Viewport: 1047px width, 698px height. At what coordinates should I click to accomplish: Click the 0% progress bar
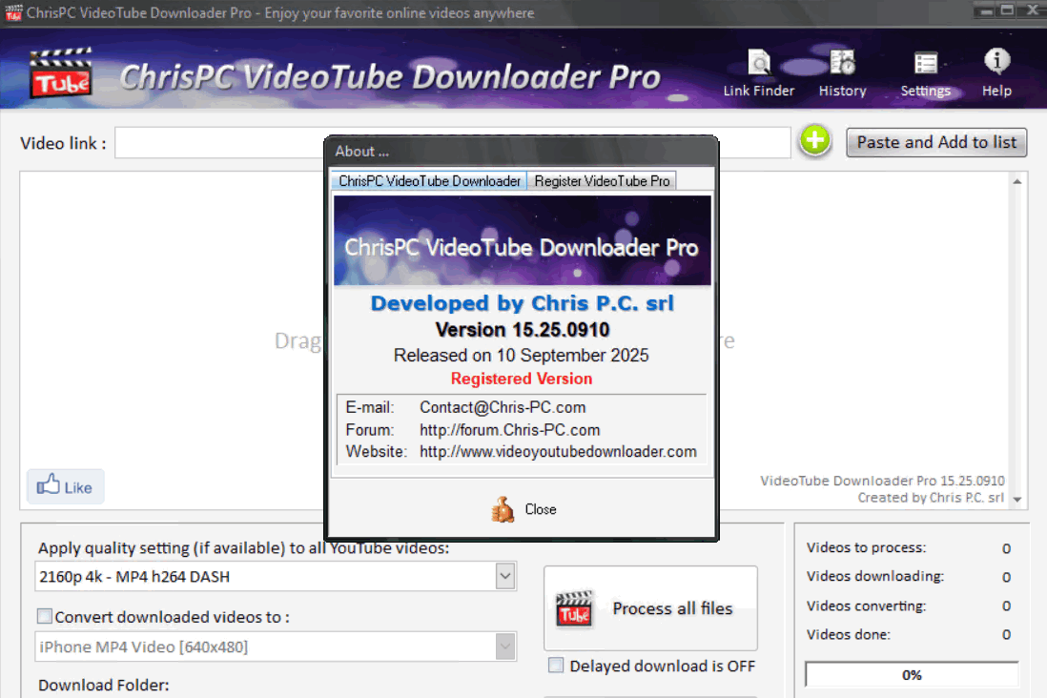[912, 674]
